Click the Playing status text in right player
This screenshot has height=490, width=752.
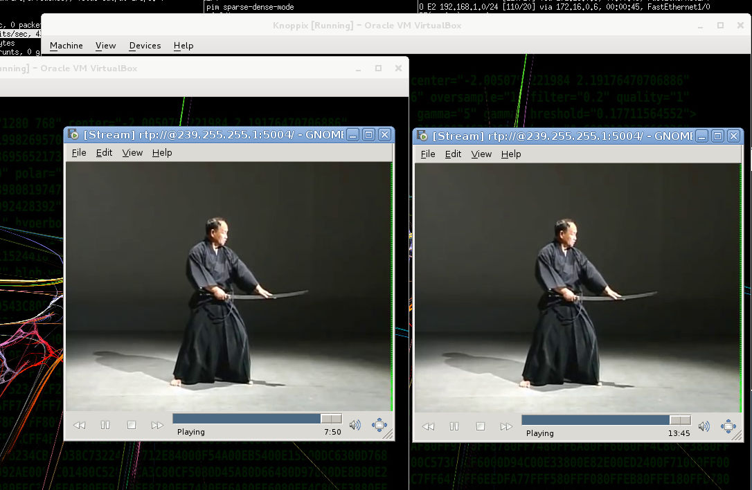coord(540,433)
